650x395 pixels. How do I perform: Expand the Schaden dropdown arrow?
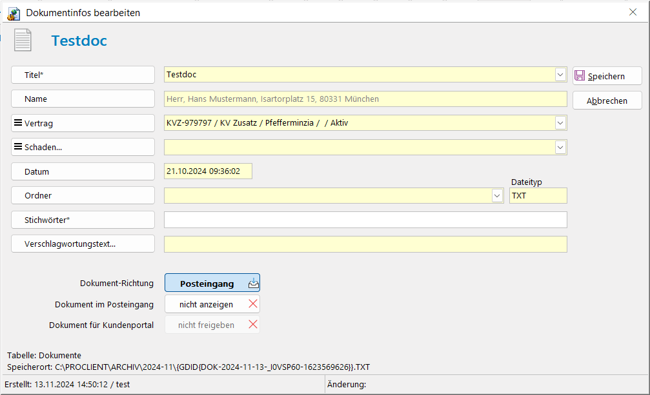[560, 147]
